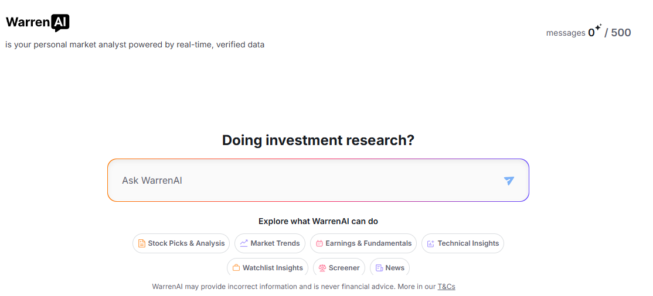Pick the Technical Insights suggestion
This screenshot has height=296, width=653.
[x=462, y=243]
